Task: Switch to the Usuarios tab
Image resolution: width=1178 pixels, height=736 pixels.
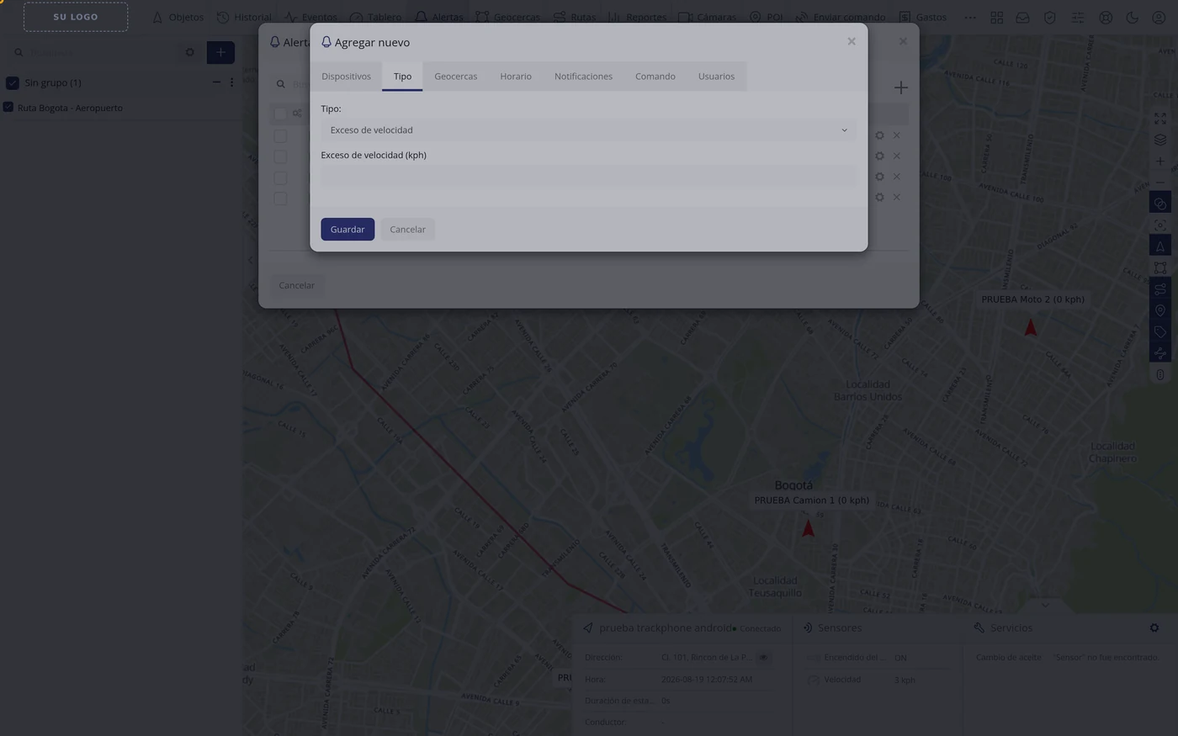Action: (716, 77)
